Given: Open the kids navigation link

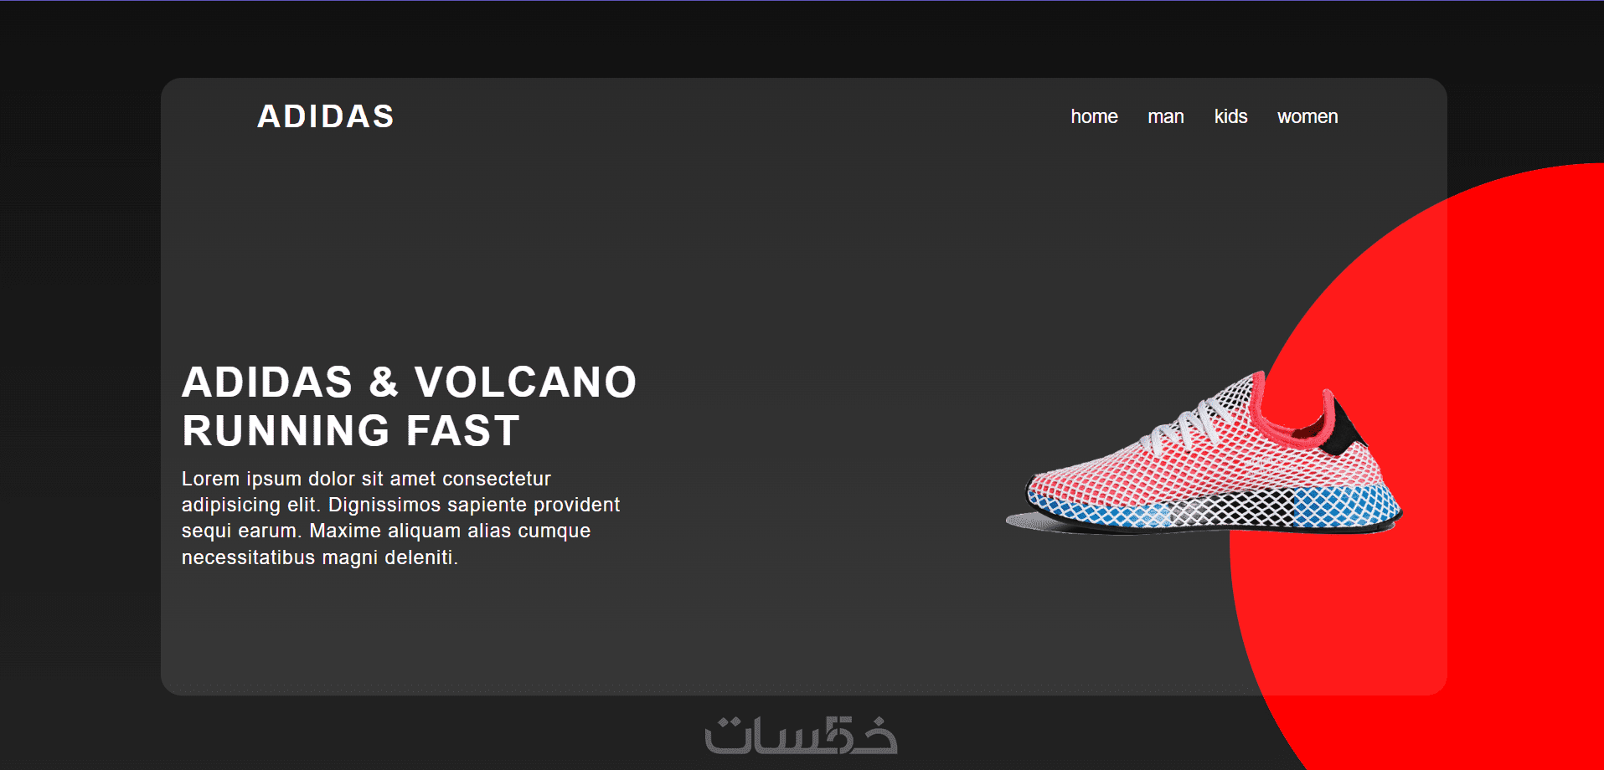Looking at the screenshot, I should (1230, 116).
